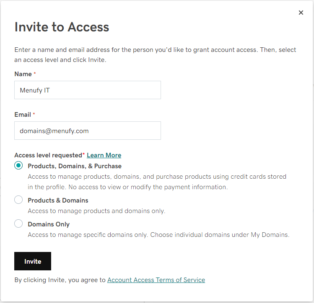Click the Access level requested label
This screenshot has height=303, width=314.
48,155
